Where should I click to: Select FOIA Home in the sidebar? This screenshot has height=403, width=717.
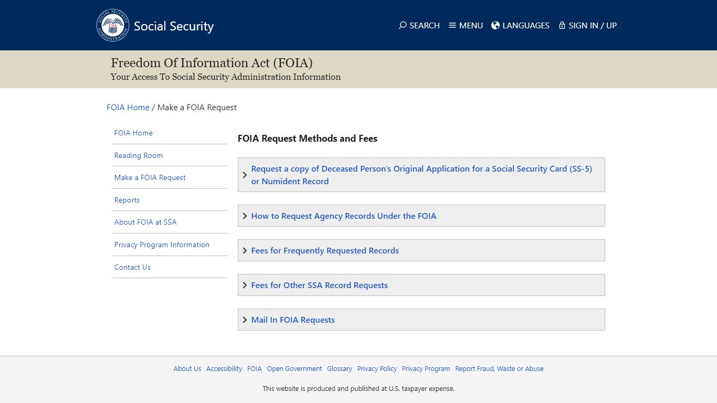(133, 133)
